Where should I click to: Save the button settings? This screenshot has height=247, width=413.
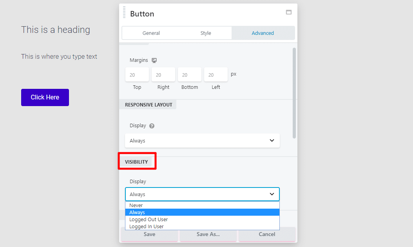click(x=149, y=234)
